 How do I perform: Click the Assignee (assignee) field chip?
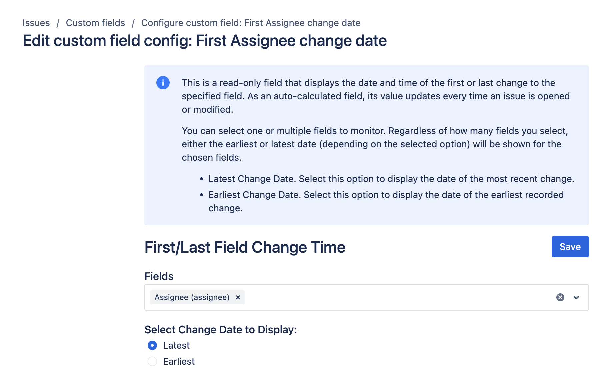click(x=192, y=297)
